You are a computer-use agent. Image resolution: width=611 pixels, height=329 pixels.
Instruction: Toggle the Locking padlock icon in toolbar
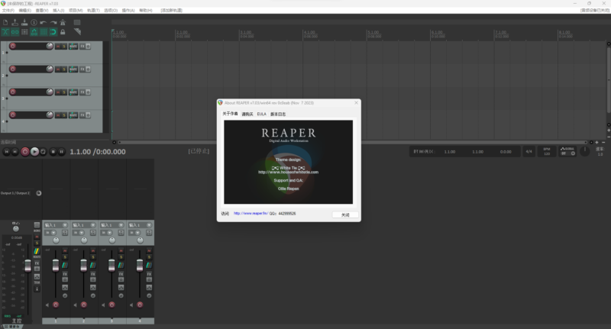63,31
